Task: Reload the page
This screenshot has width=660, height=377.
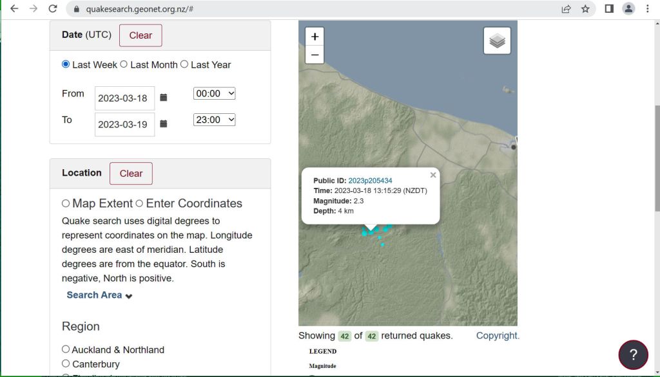Action: click(x=53, y=9)
